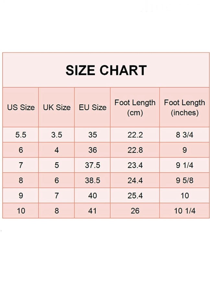Image resolution: width=210 pixels, height=281 pixels.
Task: Select the UK Size column header
Action: coord(57,107)
